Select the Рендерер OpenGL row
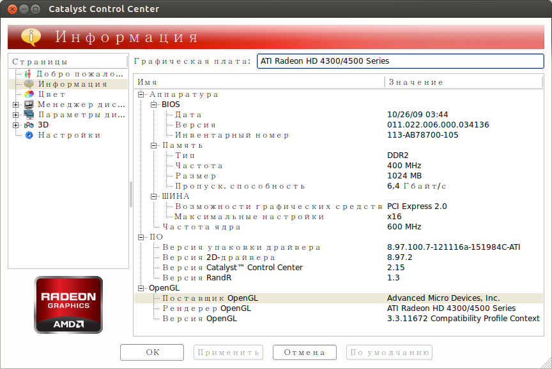 (x=339, y=308)
